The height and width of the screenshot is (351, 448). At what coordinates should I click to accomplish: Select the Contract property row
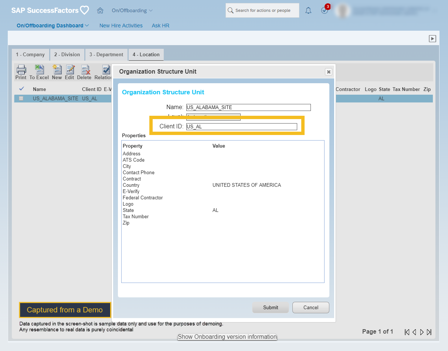[132, 179]
